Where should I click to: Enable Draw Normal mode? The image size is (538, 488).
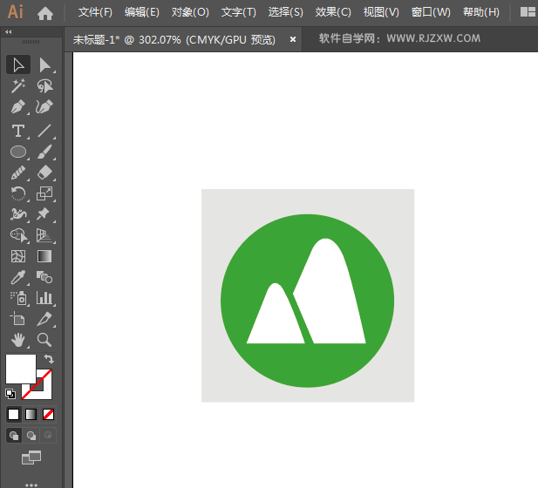pyautogui.click(x=14, y=436)
